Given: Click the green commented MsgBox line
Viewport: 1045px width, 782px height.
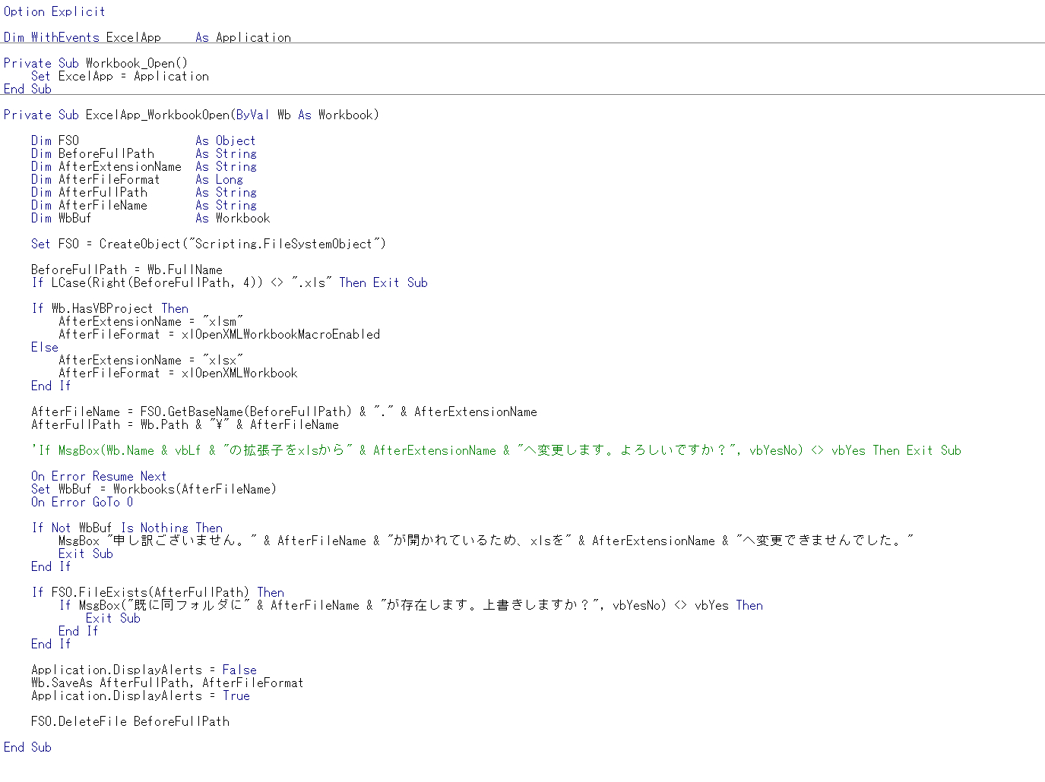Looking at the screenshot, I should (x=304, y=449).
